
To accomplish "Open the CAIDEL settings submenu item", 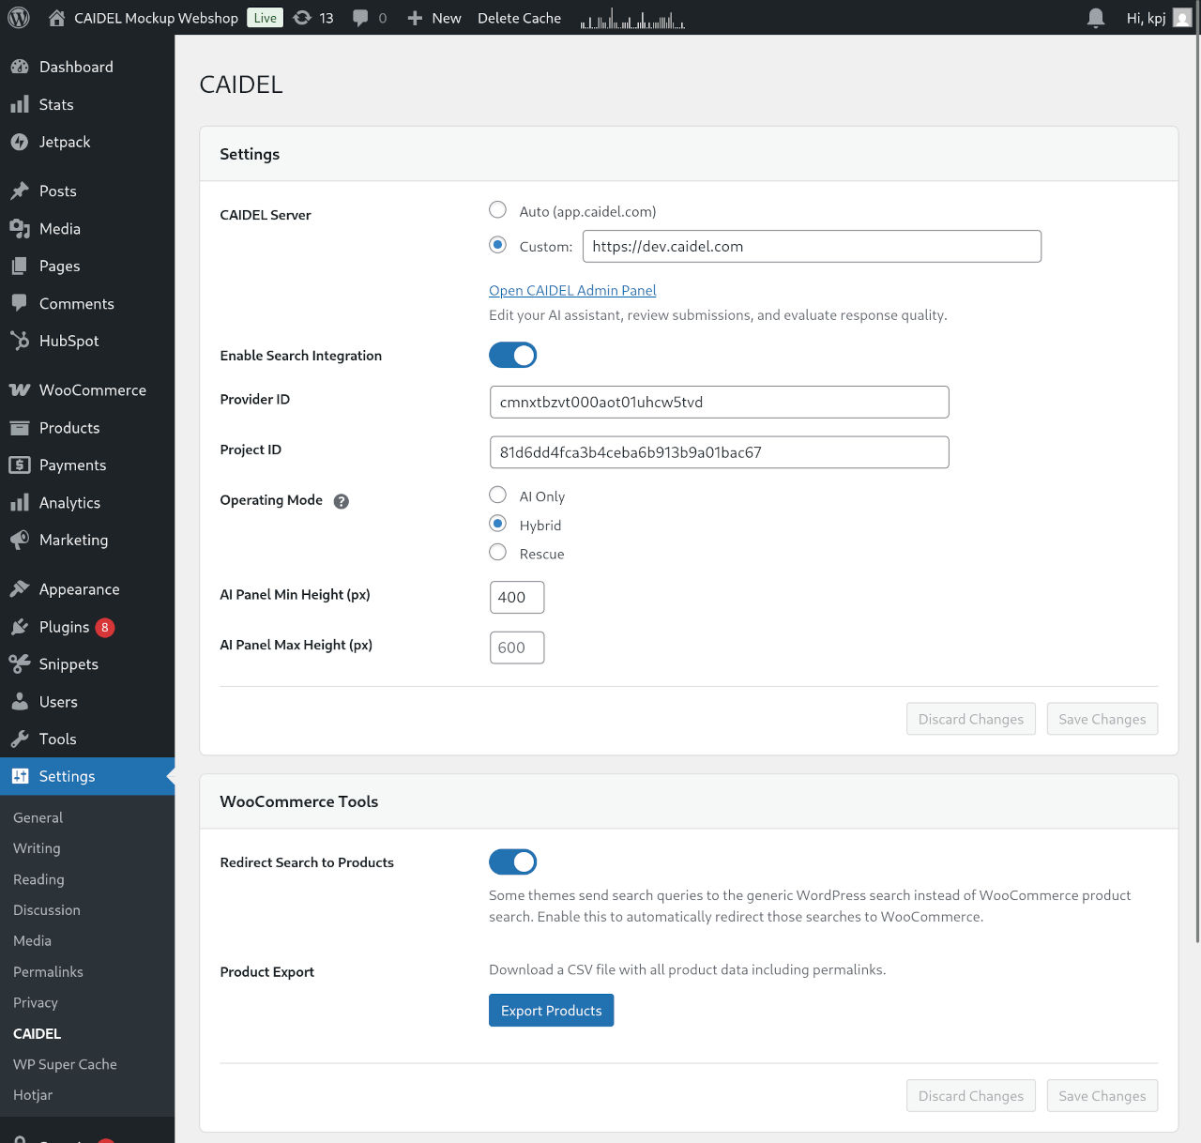I will coord(38,1033).
